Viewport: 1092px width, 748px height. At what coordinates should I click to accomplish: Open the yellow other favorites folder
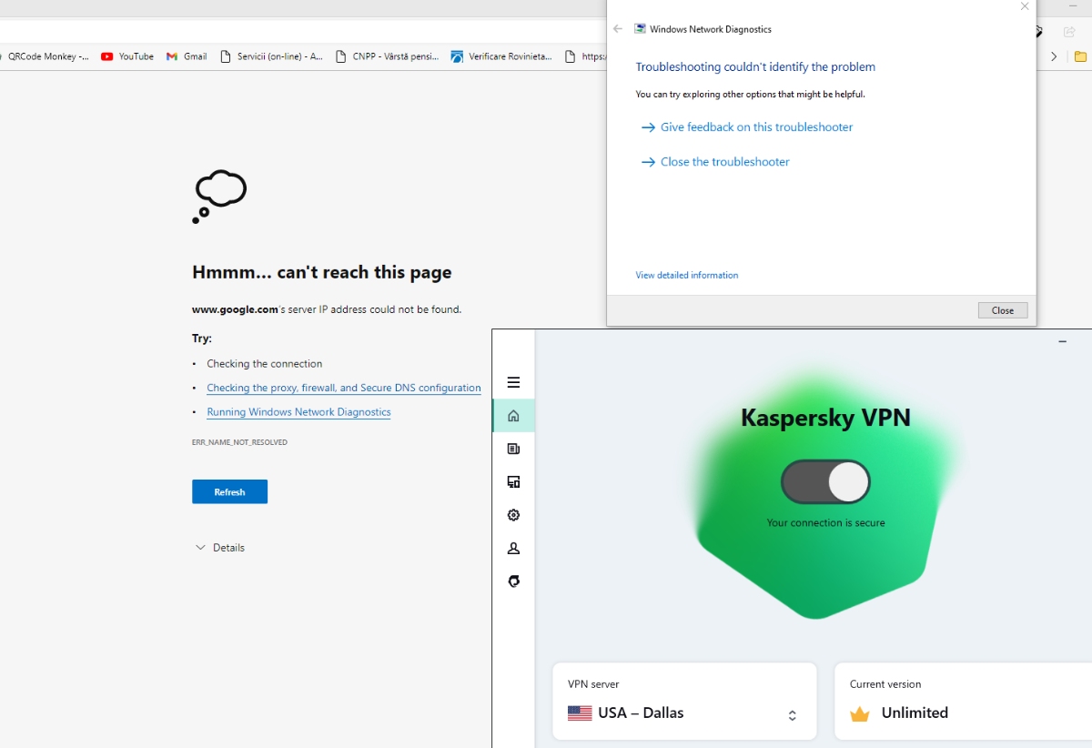1081,56
